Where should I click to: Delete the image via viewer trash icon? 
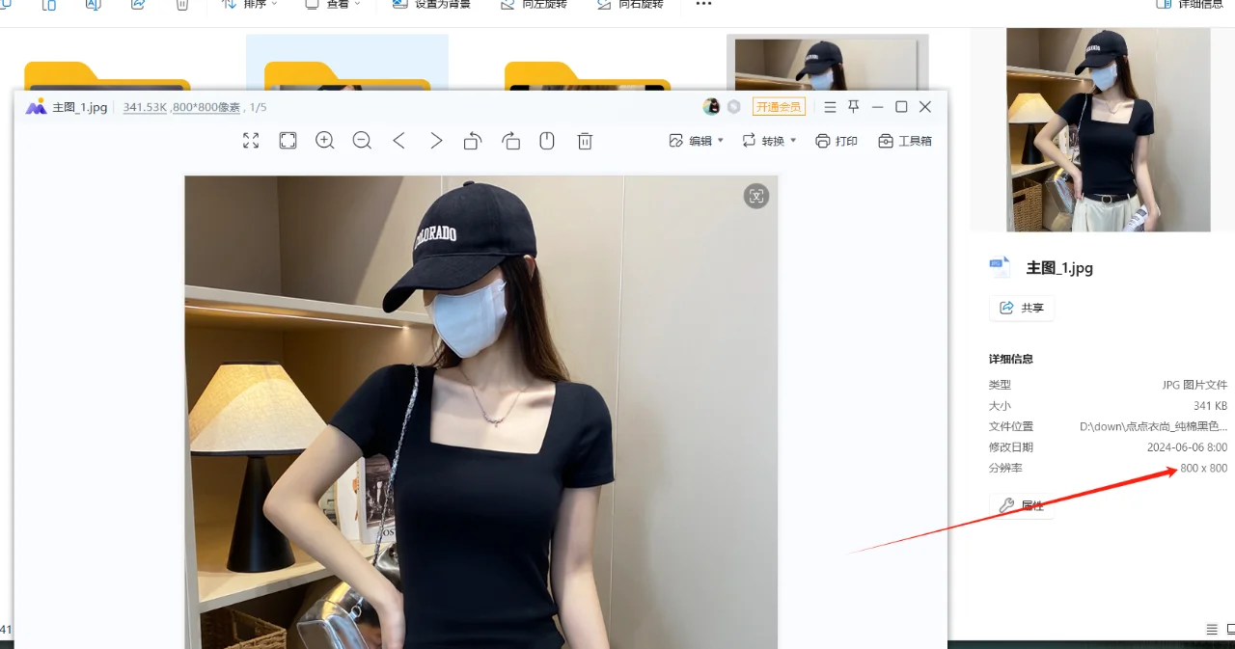584,141
